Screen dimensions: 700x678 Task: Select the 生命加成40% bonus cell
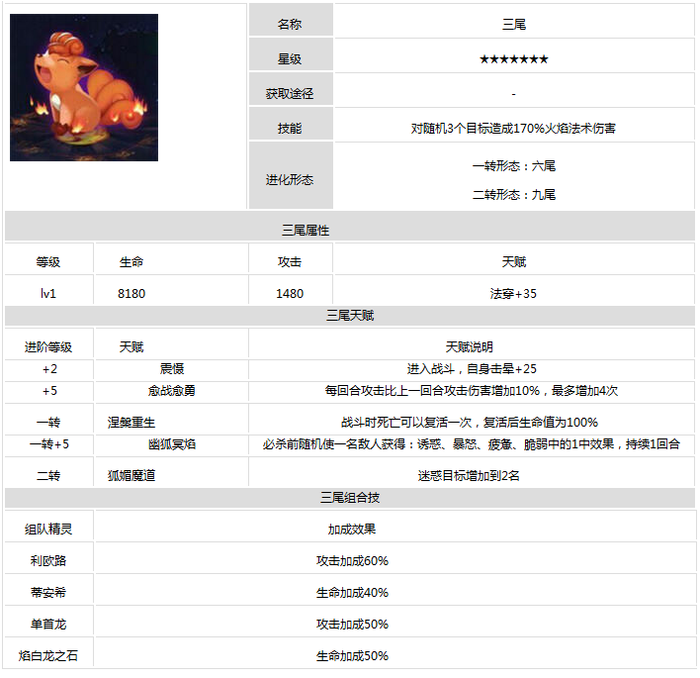(x=352, y=593)
